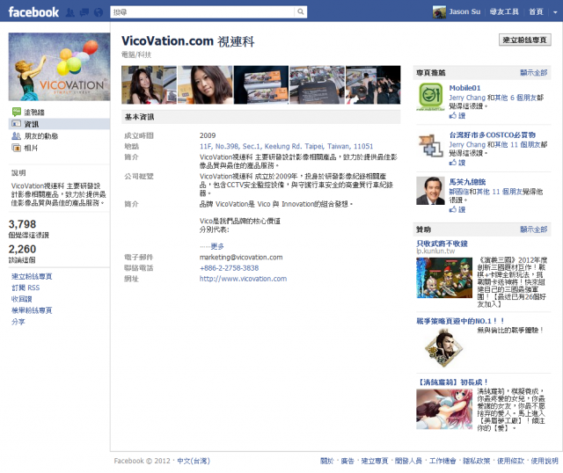The image size is (563, 473).
Task: Open the account dropdown arrow in top bar
Action: coord(555,12)
